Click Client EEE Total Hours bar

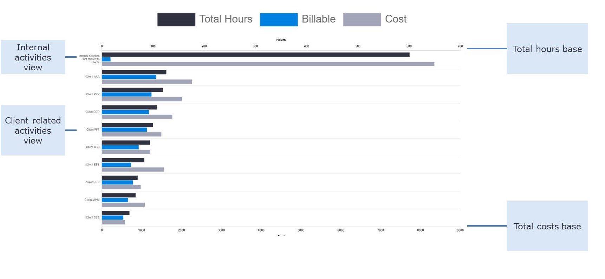click(123, 160)
